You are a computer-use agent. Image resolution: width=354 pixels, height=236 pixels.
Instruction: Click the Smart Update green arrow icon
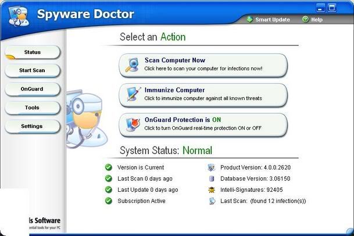point(250,19)
